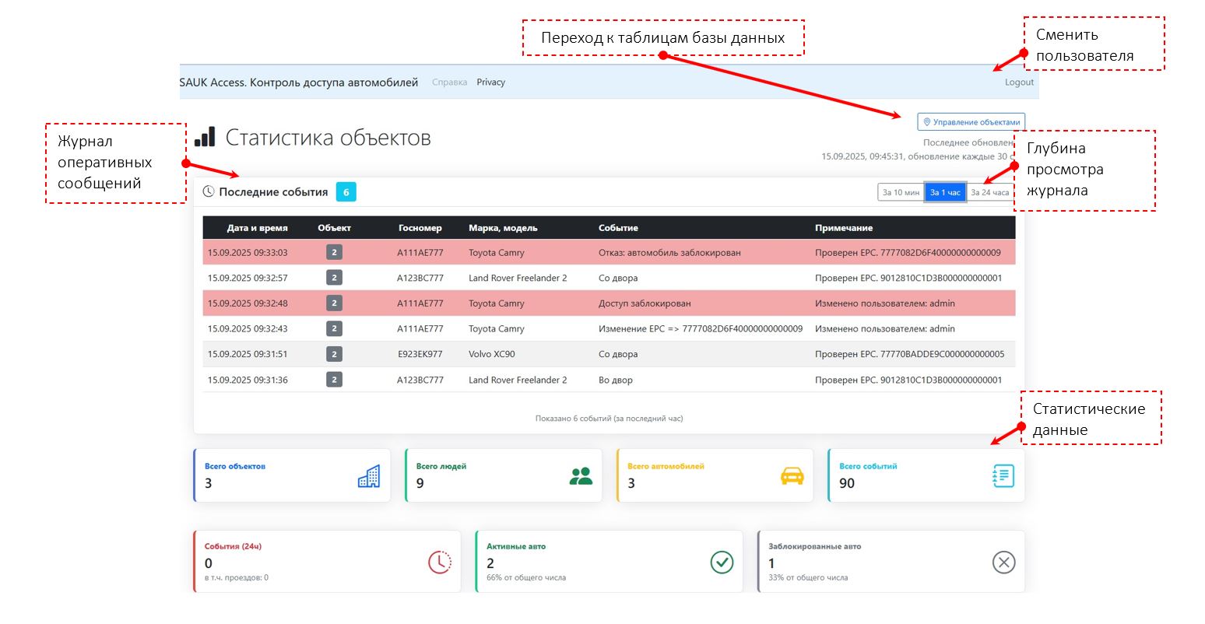
Task: Click object badge 2 in the 09:32:57 row
Action: 334,278
